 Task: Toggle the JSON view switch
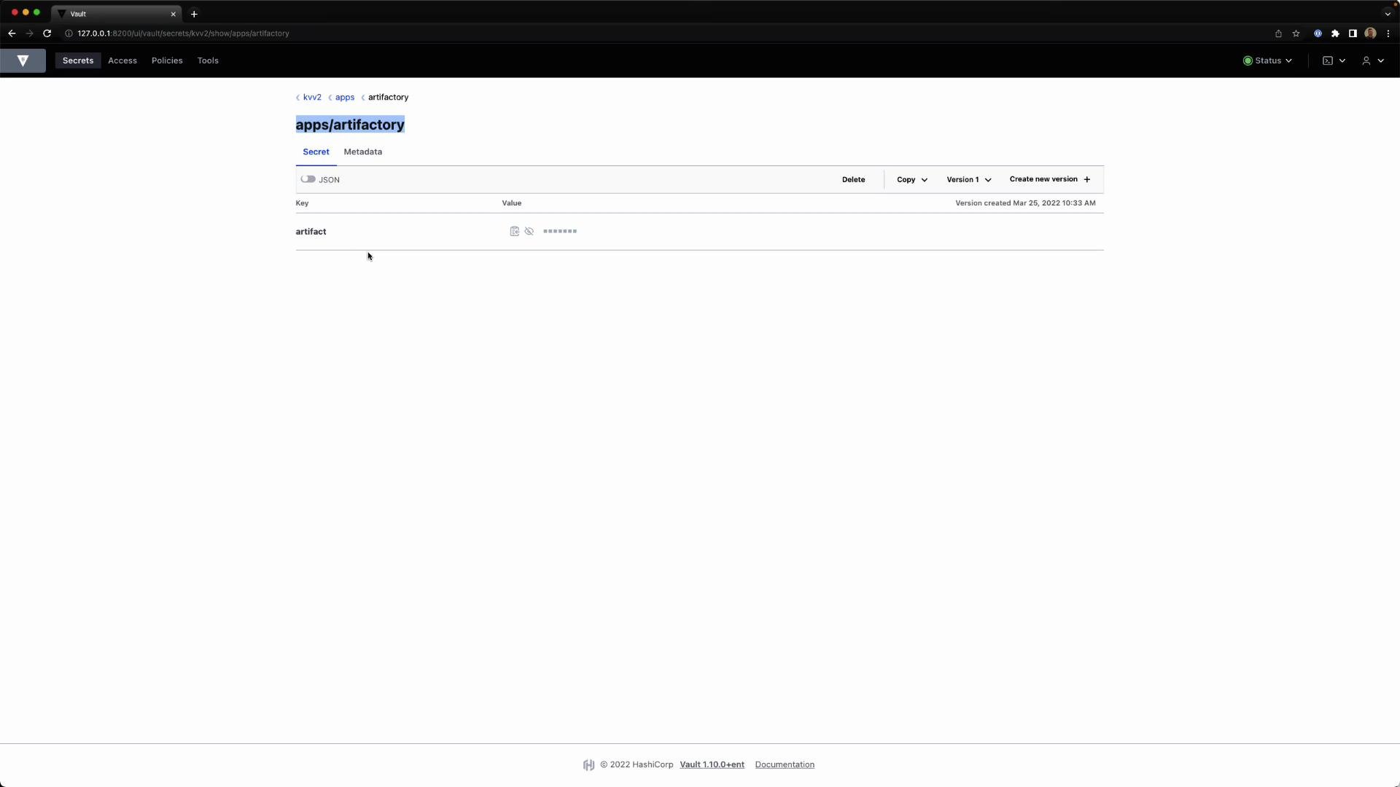(x=308, y=179)
